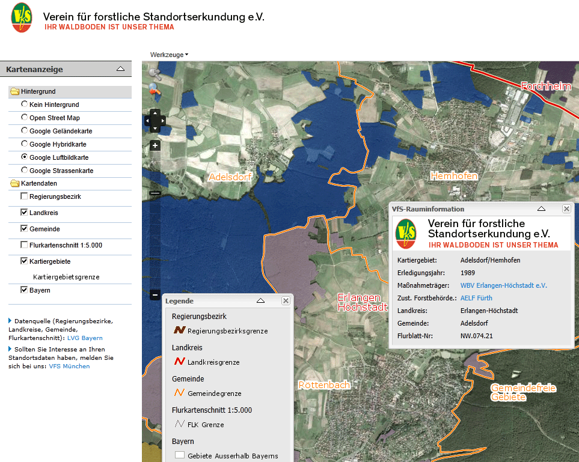Click the Kartendaten folder icon

tap(15, 183)
